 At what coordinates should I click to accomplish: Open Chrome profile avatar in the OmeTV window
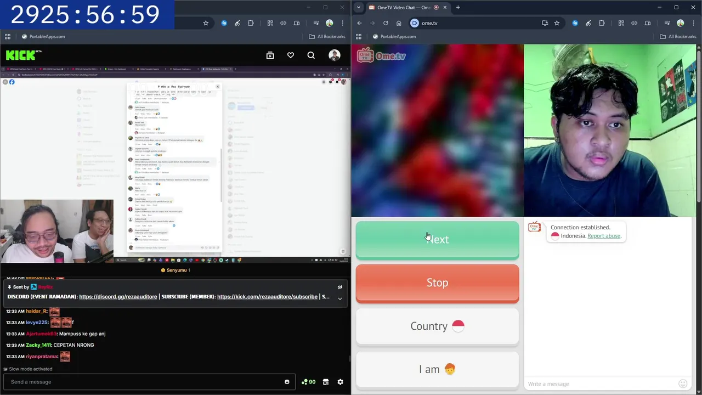click(x=680, y=23)
